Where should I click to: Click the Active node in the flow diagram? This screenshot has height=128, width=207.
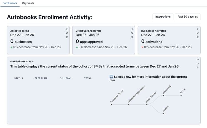(x=181, y=95)
